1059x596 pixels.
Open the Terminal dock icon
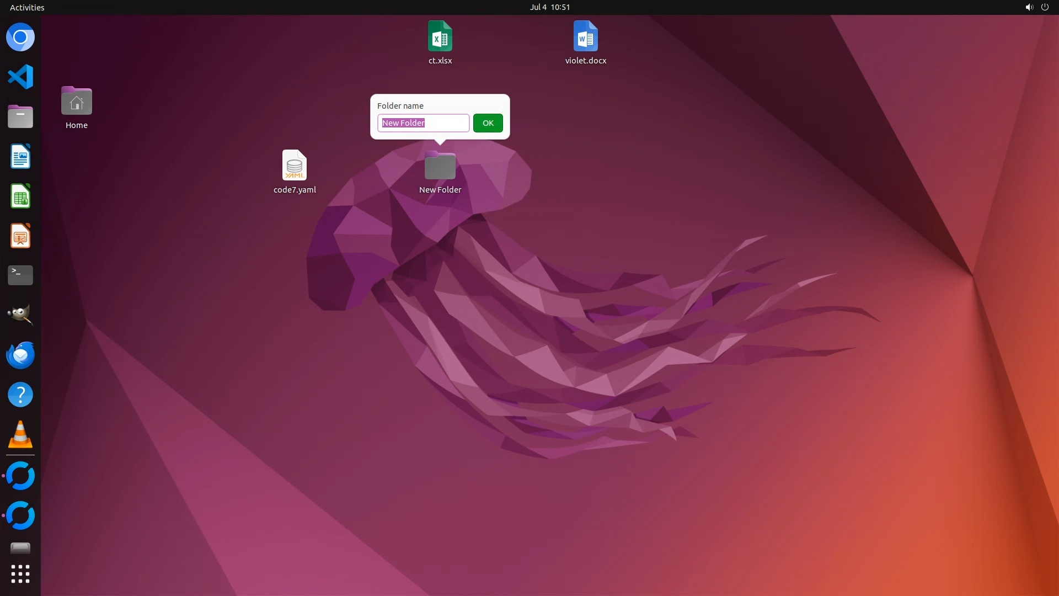[x=20, y=275]
